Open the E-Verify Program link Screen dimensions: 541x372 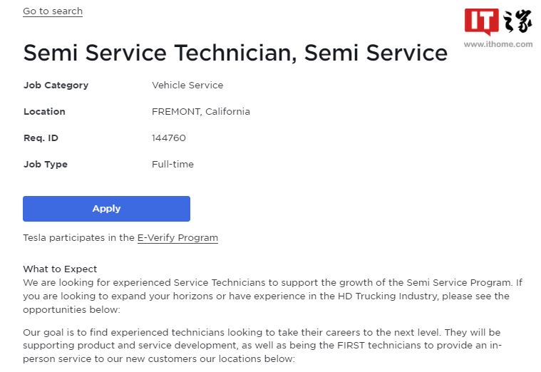(x=177, y=238)
